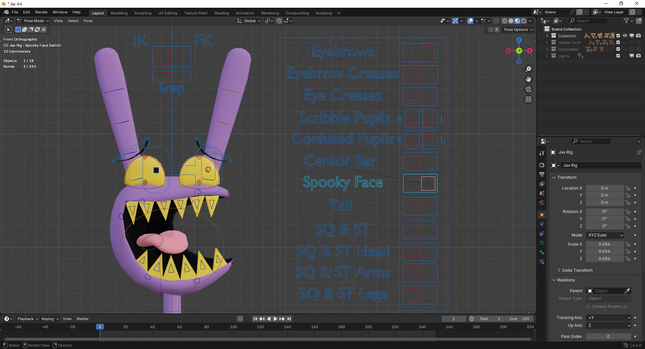Open the World properties tab

point(542,203)
